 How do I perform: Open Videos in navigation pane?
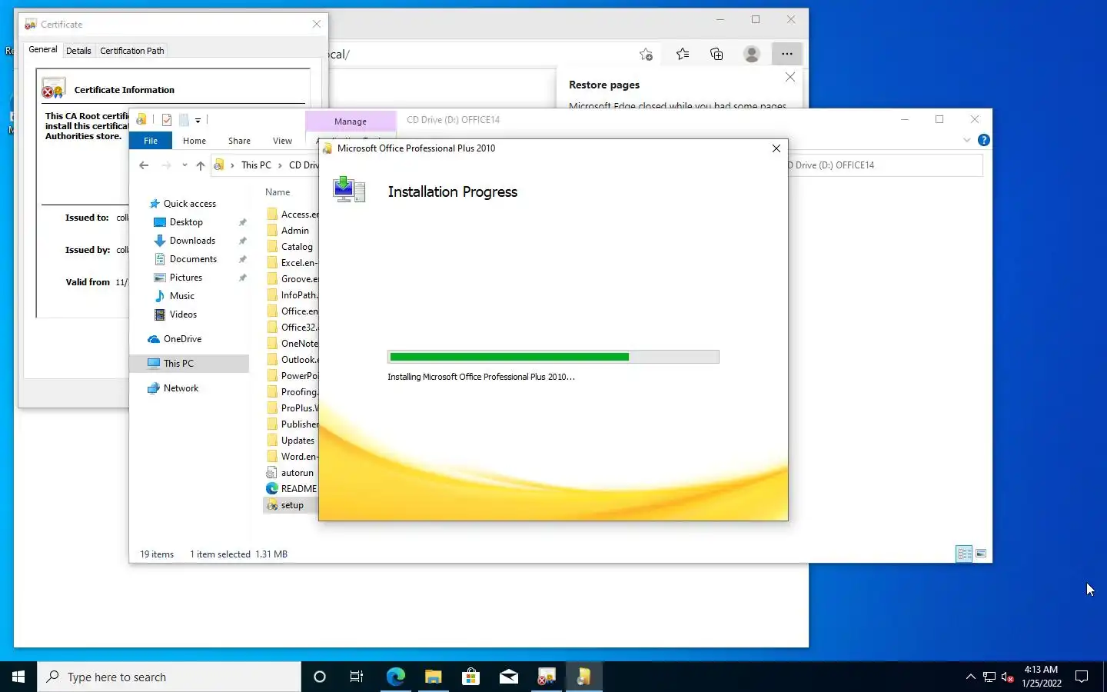point(183,314)
